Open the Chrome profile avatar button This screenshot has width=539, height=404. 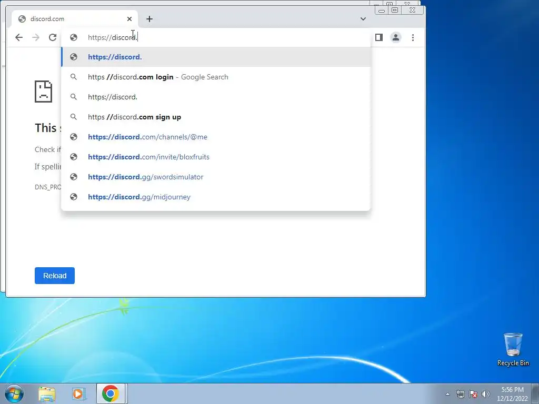396,37
